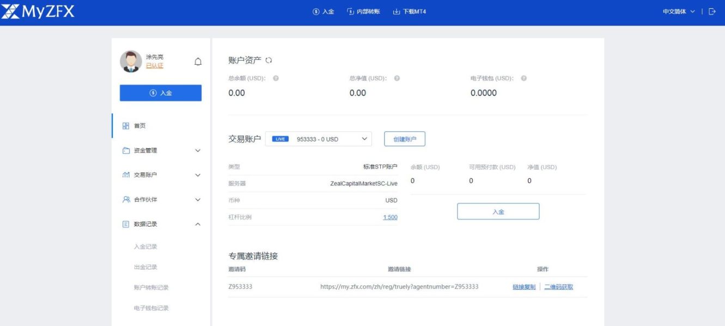Click the 涂先亮 username
Image resolution: width=725 pixels, height=326 pixels.
155,57
